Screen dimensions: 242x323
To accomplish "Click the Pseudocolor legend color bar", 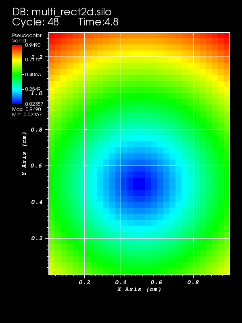I will 17,75.
